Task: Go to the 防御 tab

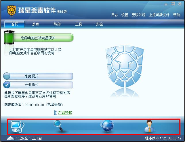Action: coord(57,24)
